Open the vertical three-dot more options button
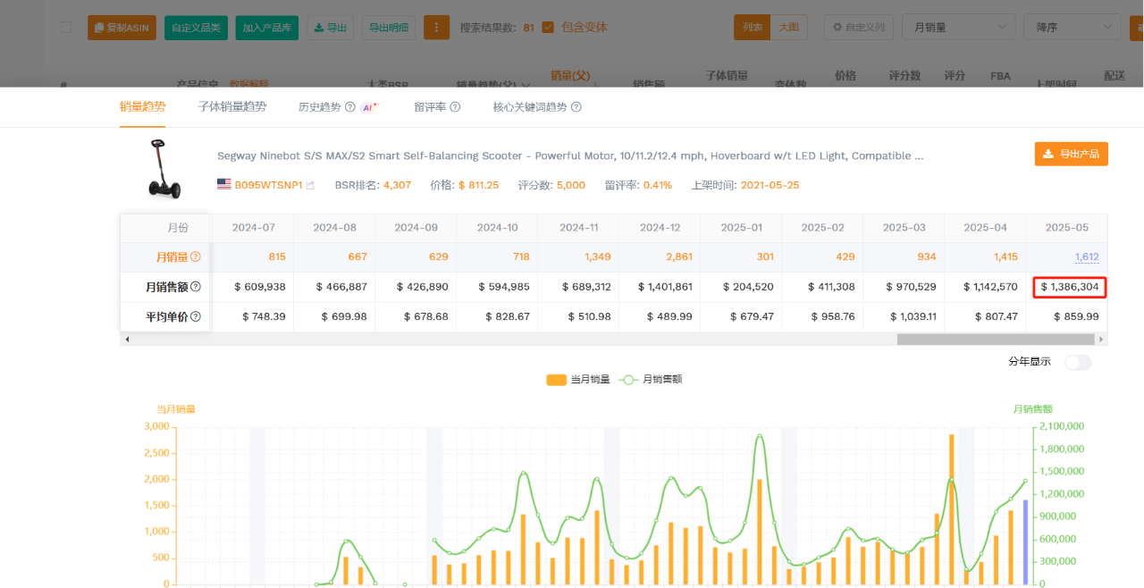Image resolution: width=1144 pixels, height=588 pixels. pyautogui.click(x=436, y=28)
